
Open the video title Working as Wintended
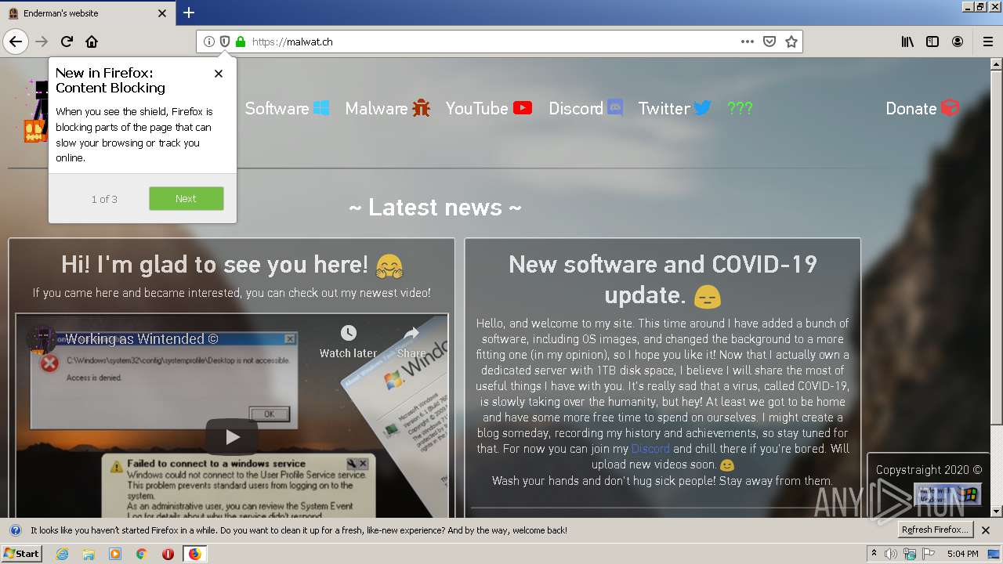click(142, 339)
